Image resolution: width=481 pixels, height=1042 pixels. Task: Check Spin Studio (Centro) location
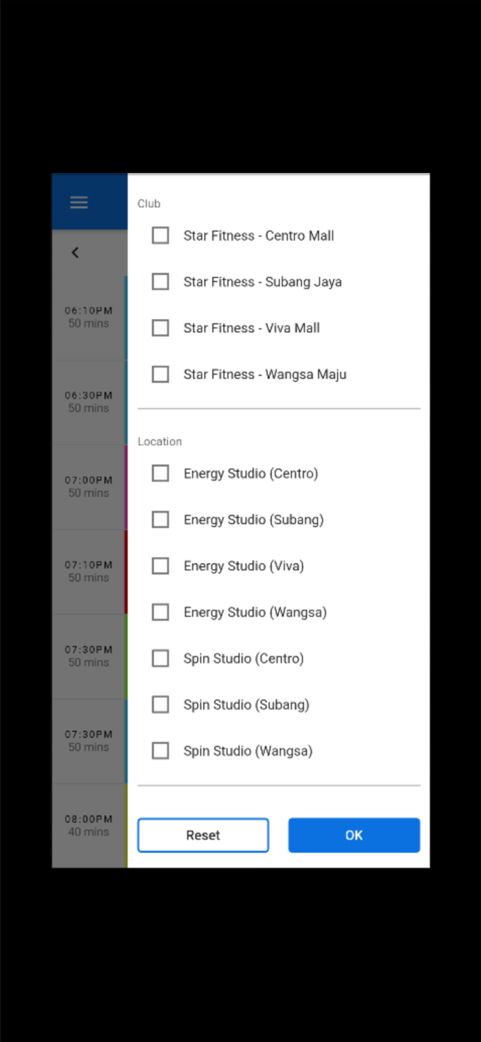pyautogui.click(x=160, y=658)
